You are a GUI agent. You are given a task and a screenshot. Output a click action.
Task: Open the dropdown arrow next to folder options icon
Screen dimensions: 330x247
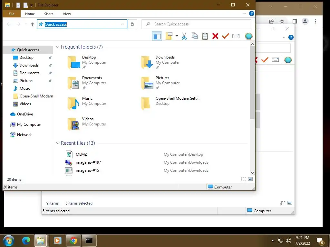(177, 36)
